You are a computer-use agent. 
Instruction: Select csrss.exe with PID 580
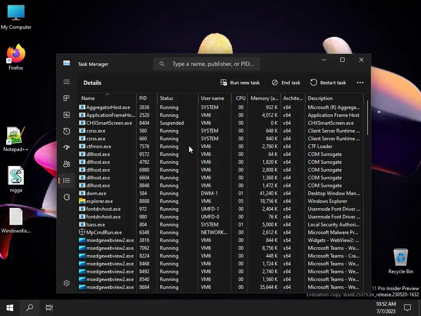point(221,130)
